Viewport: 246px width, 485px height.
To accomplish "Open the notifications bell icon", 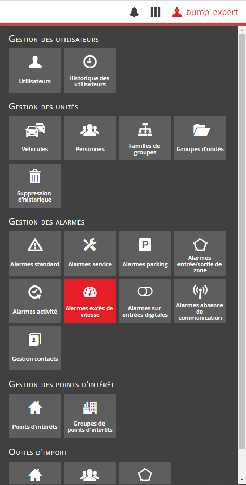I will [x=134, y=12].
